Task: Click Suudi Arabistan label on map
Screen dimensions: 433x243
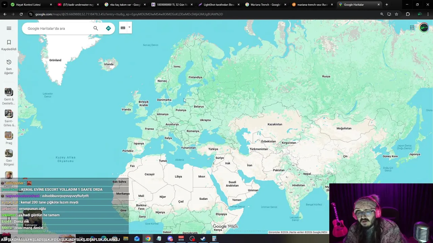Action: click(x=232, y=184)
